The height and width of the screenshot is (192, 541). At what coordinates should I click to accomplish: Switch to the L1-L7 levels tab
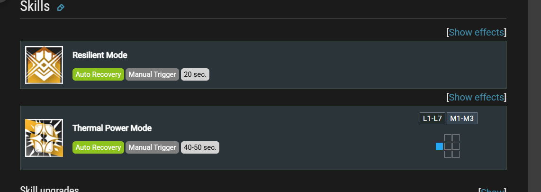[433, 119]
